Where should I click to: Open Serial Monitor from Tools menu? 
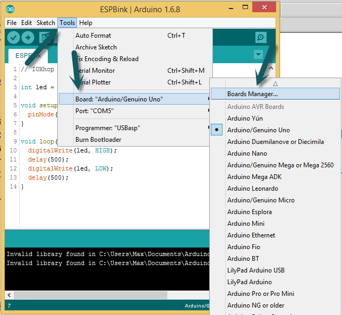pos(135,71)
